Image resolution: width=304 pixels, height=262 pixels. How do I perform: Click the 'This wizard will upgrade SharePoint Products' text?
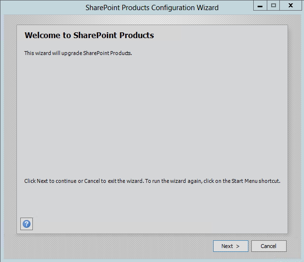pyautogui.click(x=78, y=53)
